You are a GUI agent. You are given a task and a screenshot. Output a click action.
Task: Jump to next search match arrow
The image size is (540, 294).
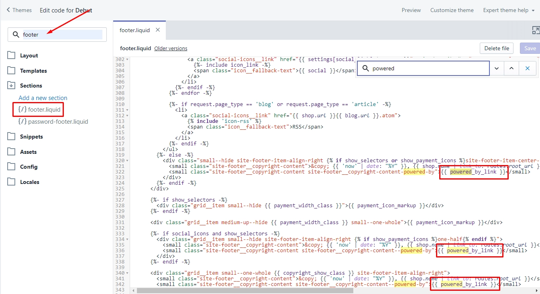point(497,68)
